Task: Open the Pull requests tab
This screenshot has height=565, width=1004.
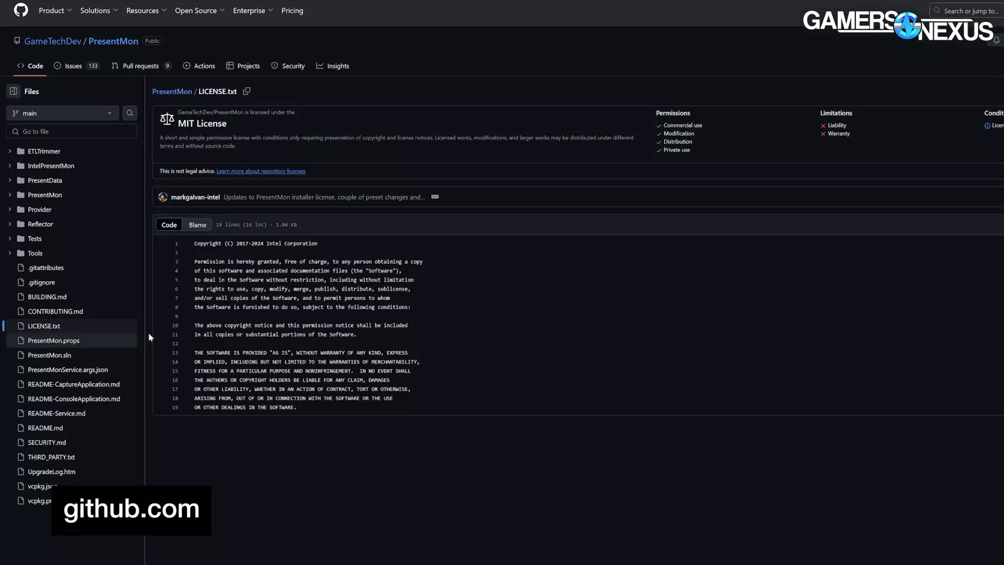Action: [x=141, y=66]
